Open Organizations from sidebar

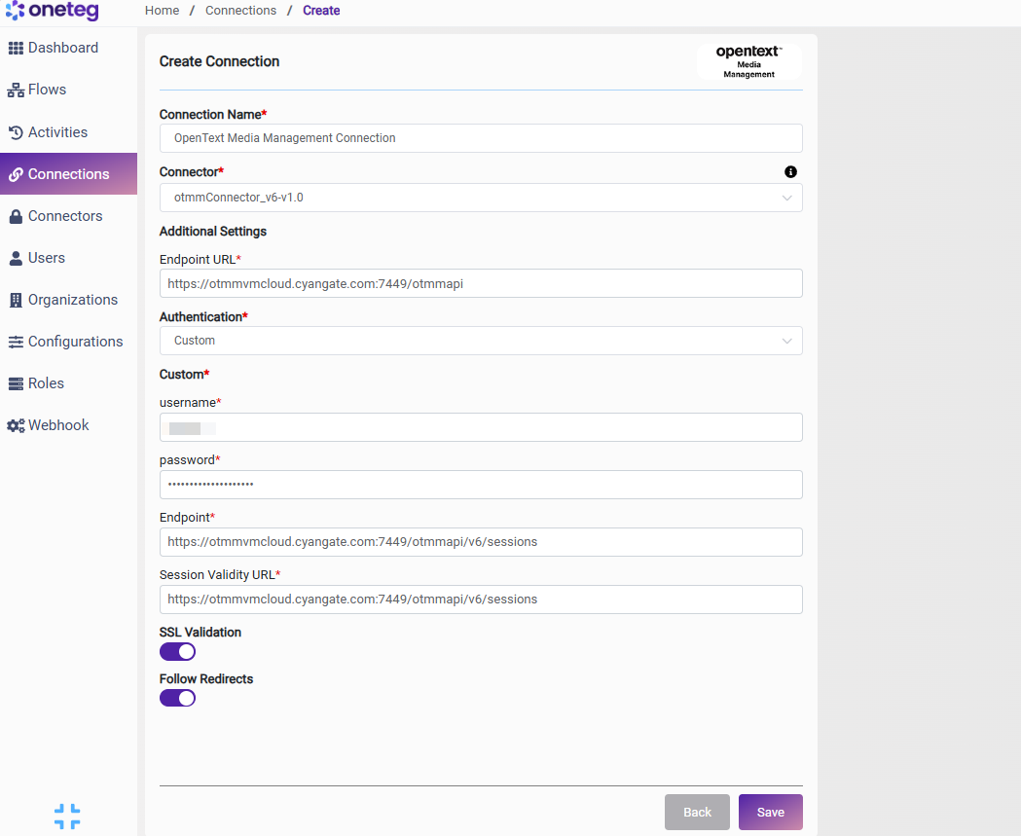pyautogui.click(x=68, y=300)
